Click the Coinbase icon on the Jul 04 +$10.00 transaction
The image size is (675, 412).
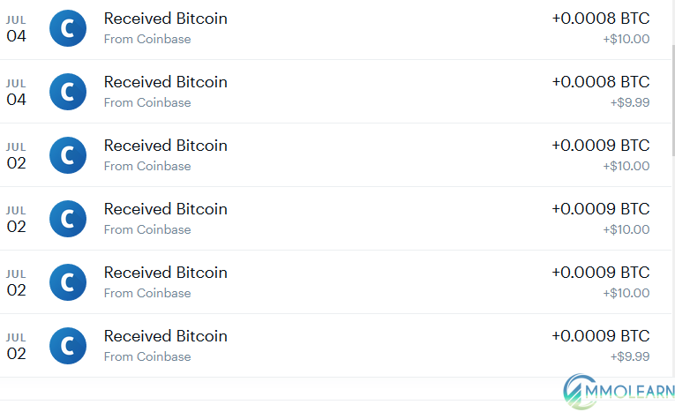pyautogui.click(x=68, y=28)
